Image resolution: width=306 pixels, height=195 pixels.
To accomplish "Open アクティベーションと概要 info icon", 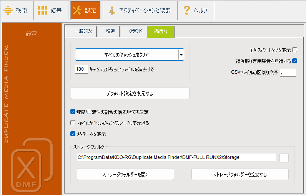I will point(112,10).
